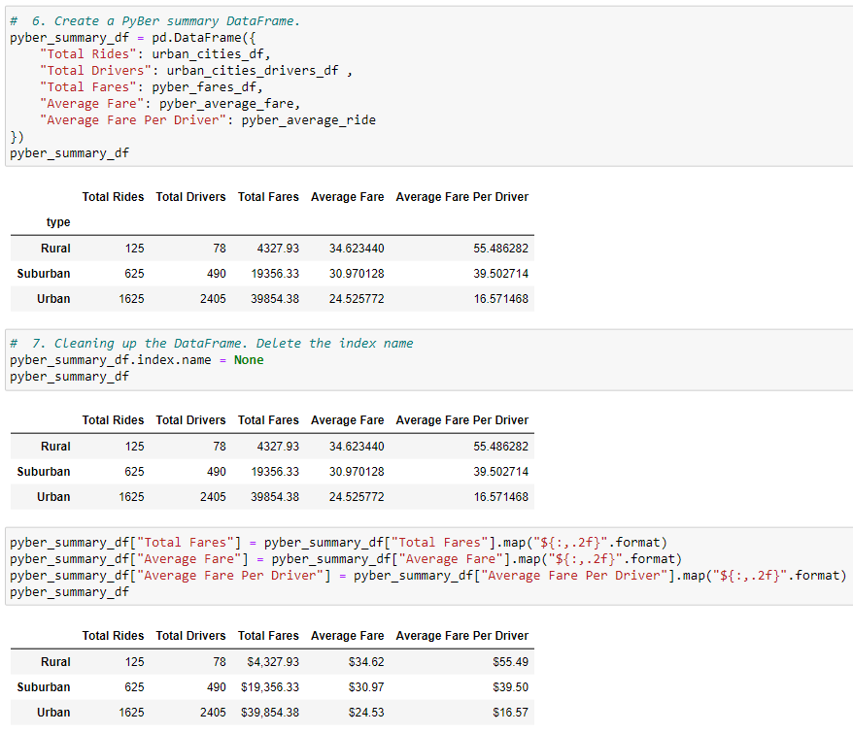Viewport: 853px width, 733px height.
Task: Select the green 'None' keyword in the code
Action: (248, 359)
